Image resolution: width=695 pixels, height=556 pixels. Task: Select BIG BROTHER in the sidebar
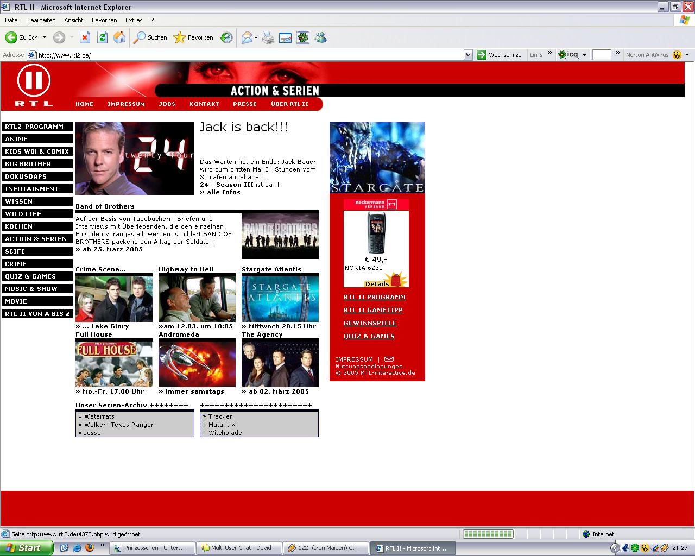click(x=37, y=164)
